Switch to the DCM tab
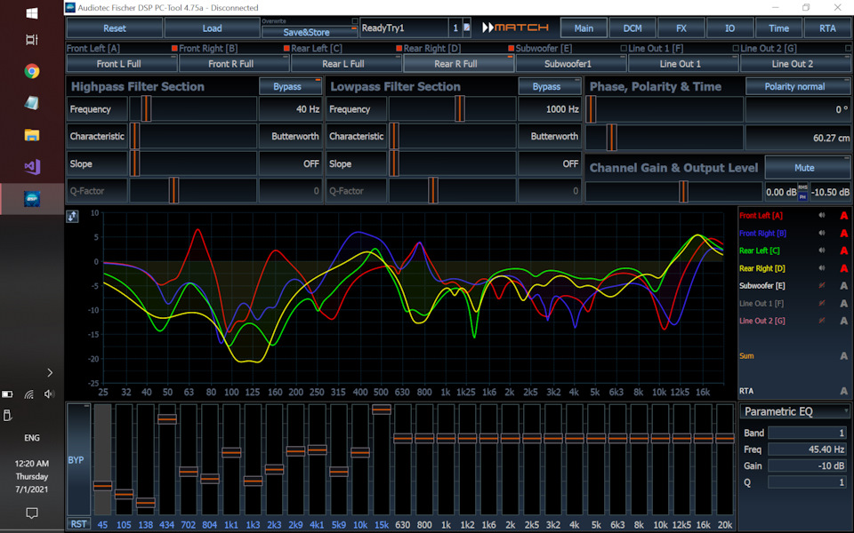This screenshot has height=533, width=854. tap(632, 28)
